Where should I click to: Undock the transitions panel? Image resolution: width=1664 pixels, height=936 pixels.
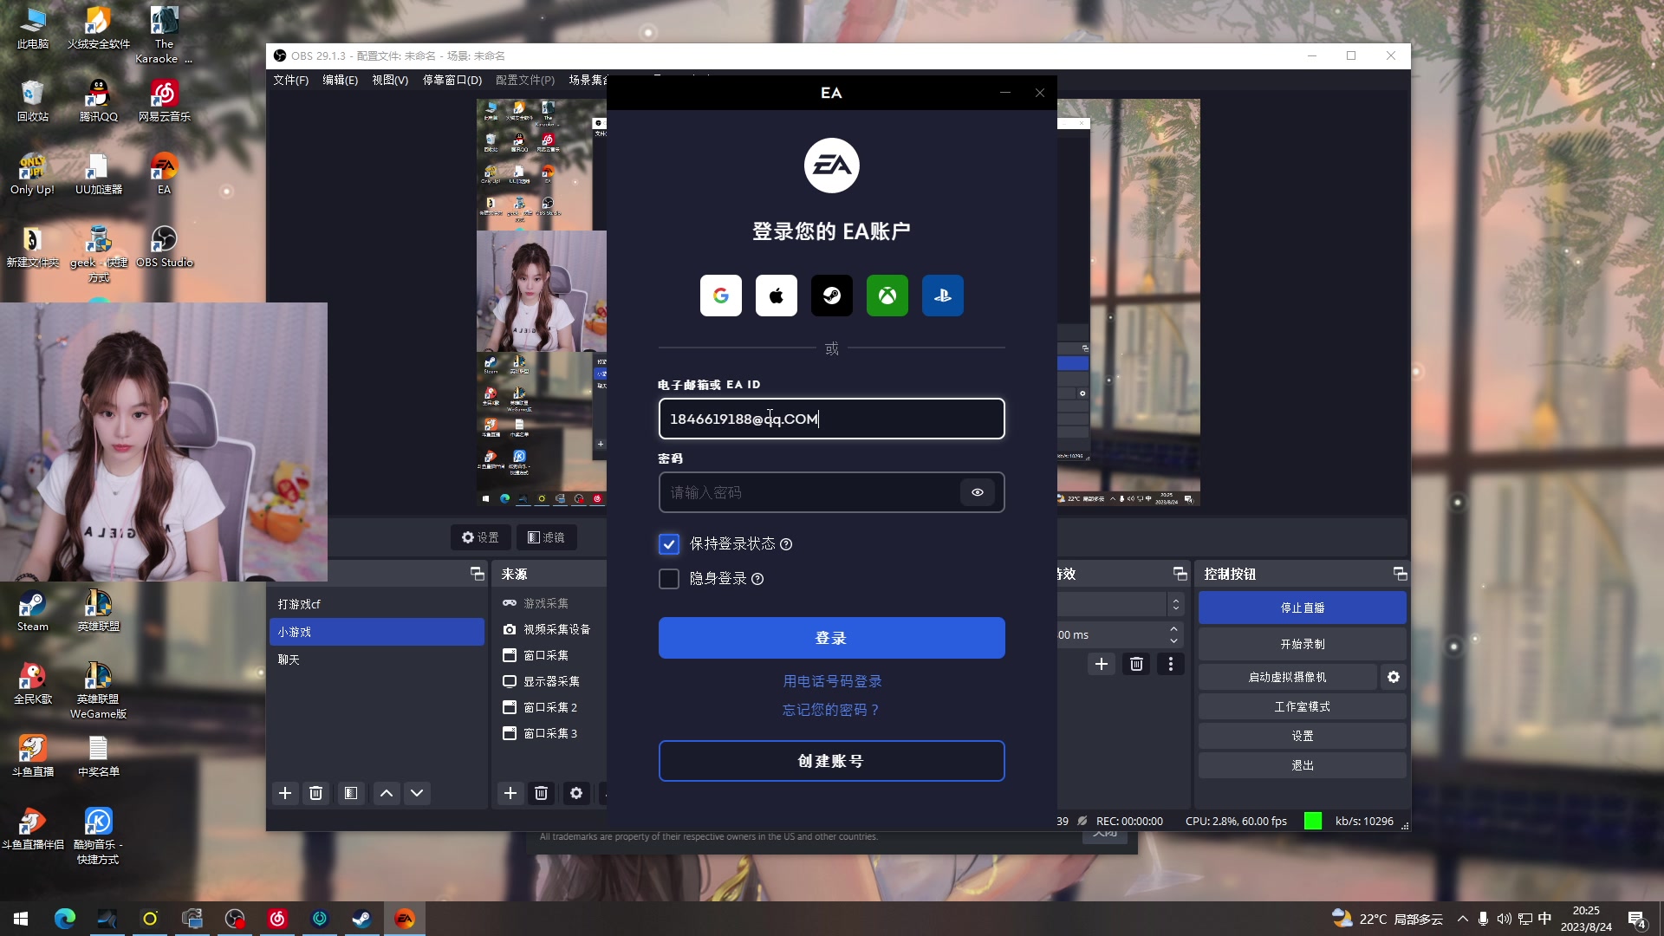coord(1180,574)
